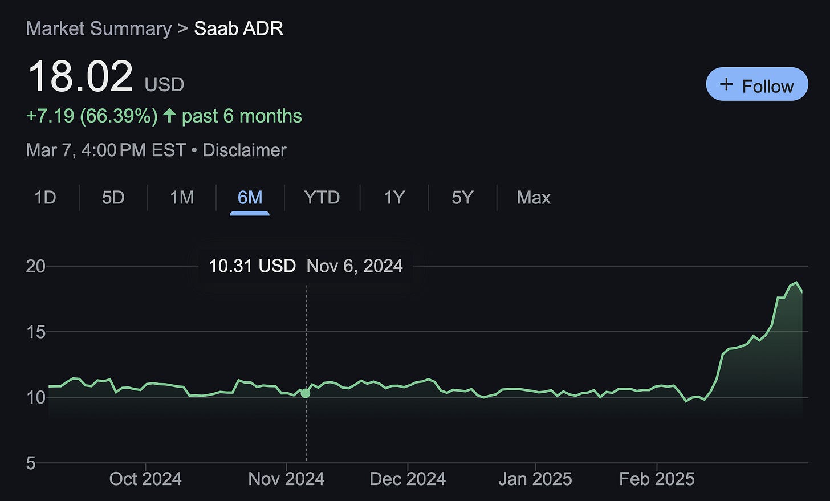This screenshot has width=830, height=501.
Task: Open the Market Summary breadcrumb link
Action: coord(99,28)
